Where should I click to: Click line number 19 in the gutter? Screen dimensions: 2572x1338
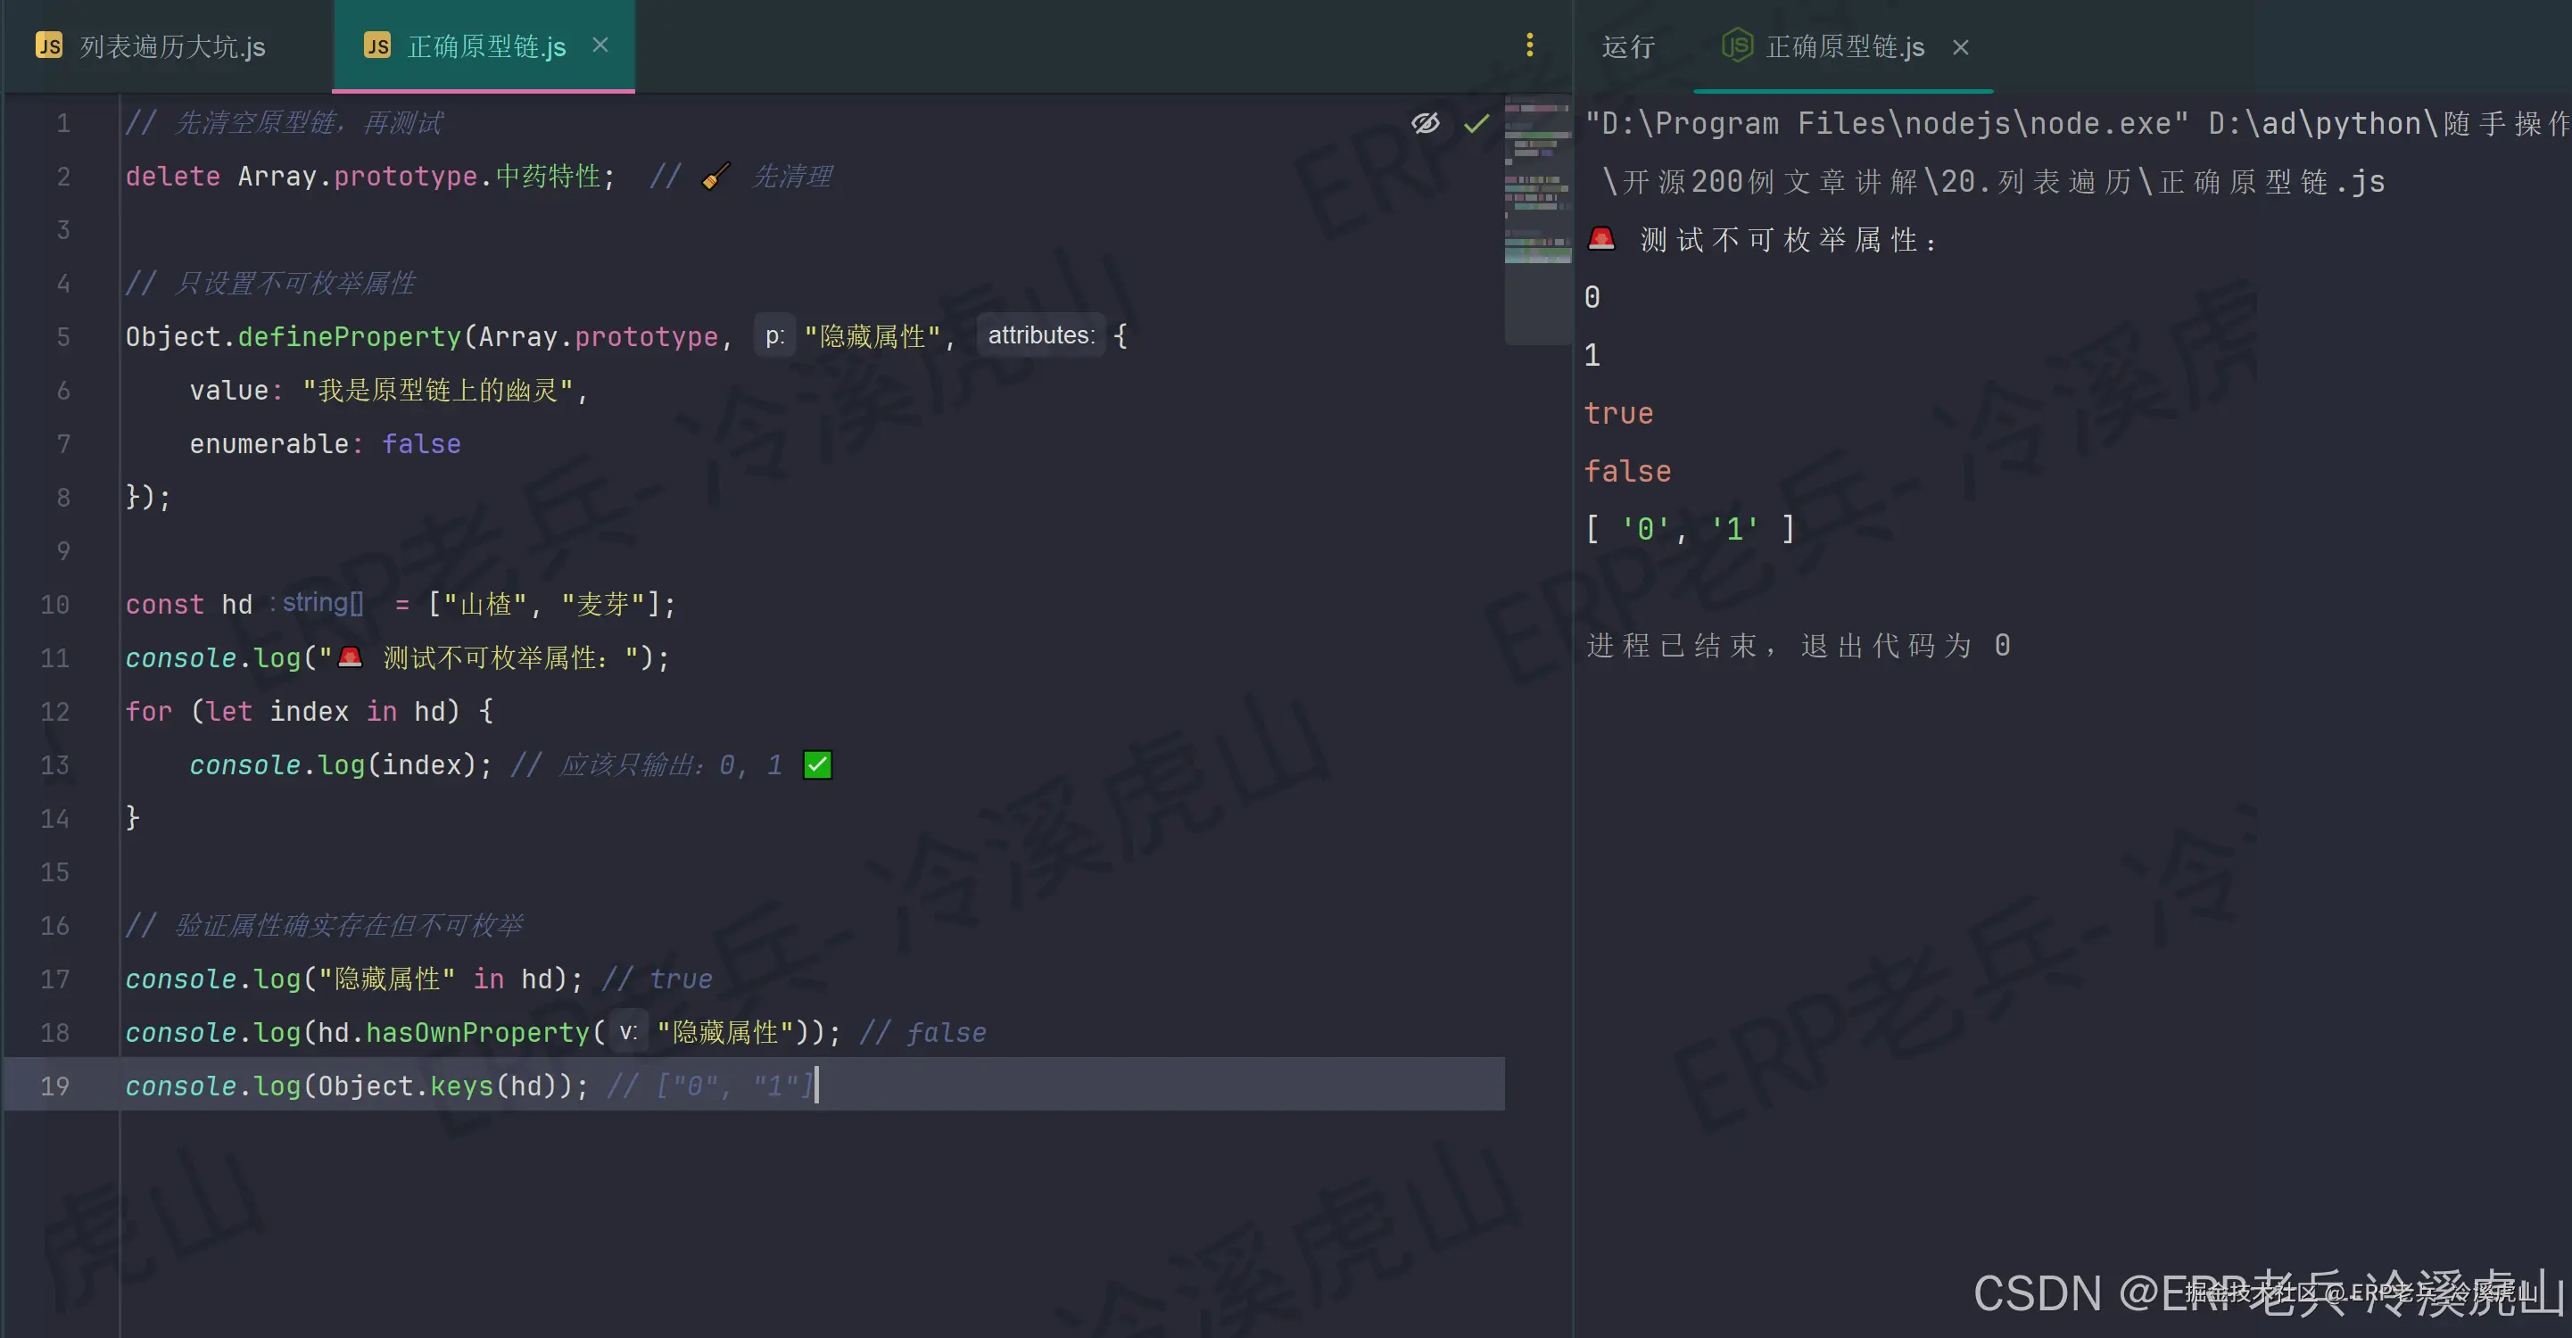tap(55, 1086)
